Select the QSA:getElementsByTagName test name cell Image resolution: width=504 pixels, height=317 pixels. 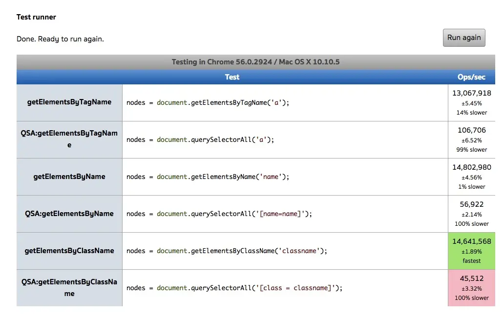69,139
